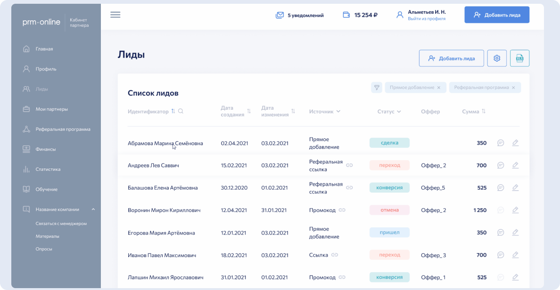Screen dimensions: 560x290
Task: Click the notifications envelope icon
Action: click(x=280, y=15)
